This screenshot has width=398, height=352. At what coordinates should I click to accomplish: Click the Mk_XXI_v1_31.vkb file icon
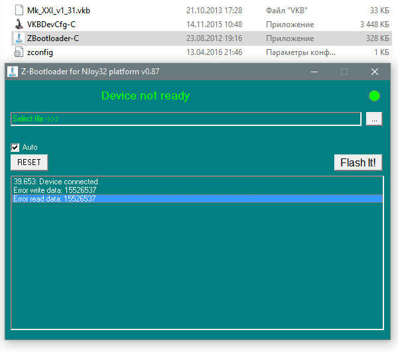(x=19, y=11)
